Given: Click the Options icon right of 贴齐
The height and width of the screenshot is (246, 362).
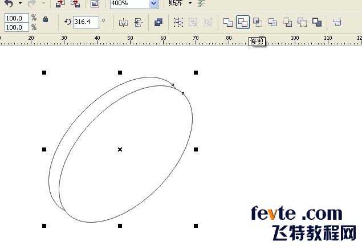Looking at the screenshot, I should [202, 3].
